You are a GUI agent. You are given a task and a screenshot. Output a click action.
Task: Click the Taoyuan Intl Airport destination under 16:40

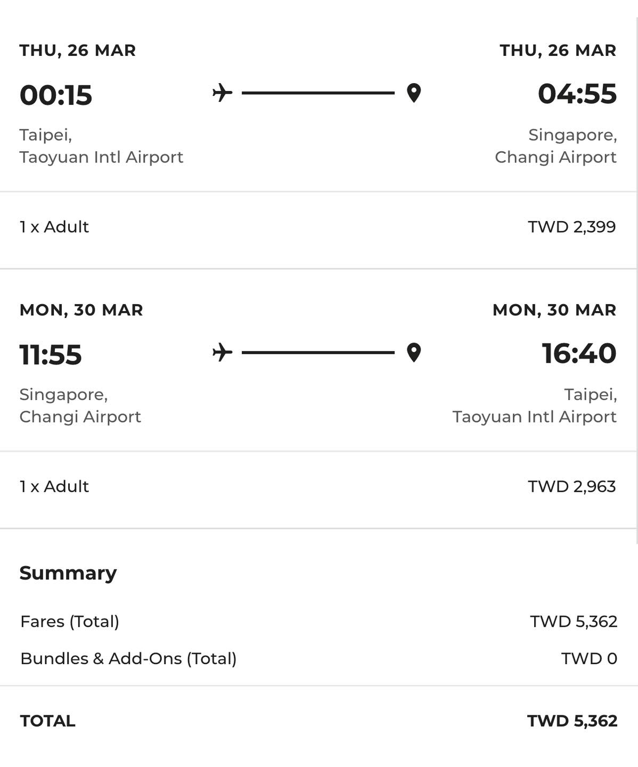[534, 417]
